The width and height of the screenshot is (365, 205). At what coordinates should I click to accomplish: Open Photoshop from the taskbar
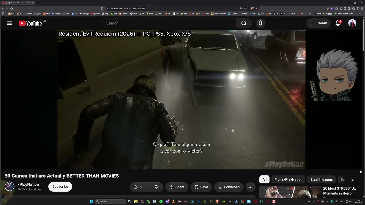tap(198, 202)
